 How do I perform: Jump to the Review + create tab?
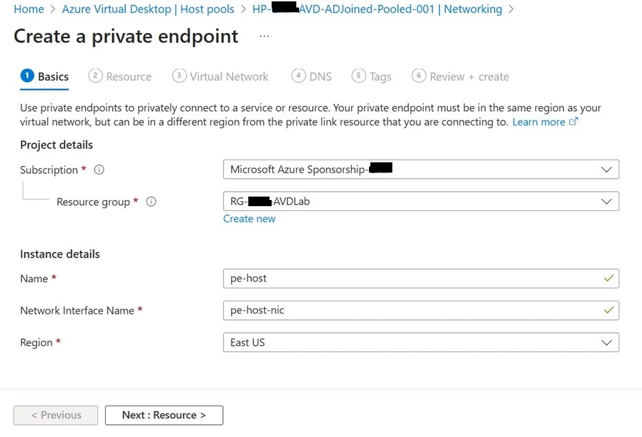coord(461,77)
